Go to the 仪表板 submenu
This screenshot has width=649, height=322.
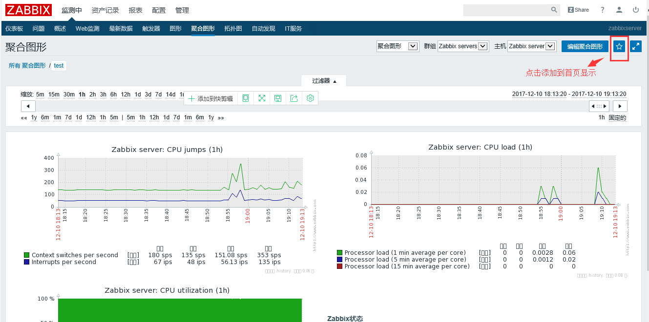[x=14, y=29]
